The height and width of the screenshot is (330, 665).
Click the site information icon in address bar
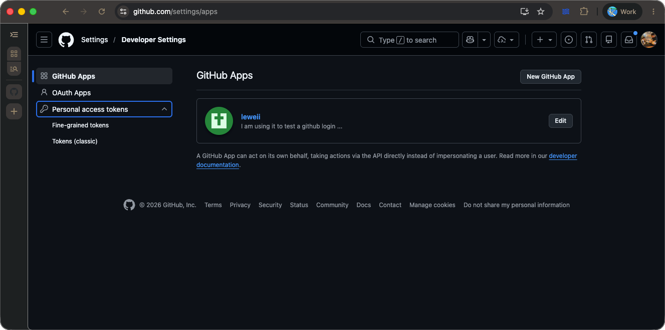pyautogui.click(x=124, y=12)
